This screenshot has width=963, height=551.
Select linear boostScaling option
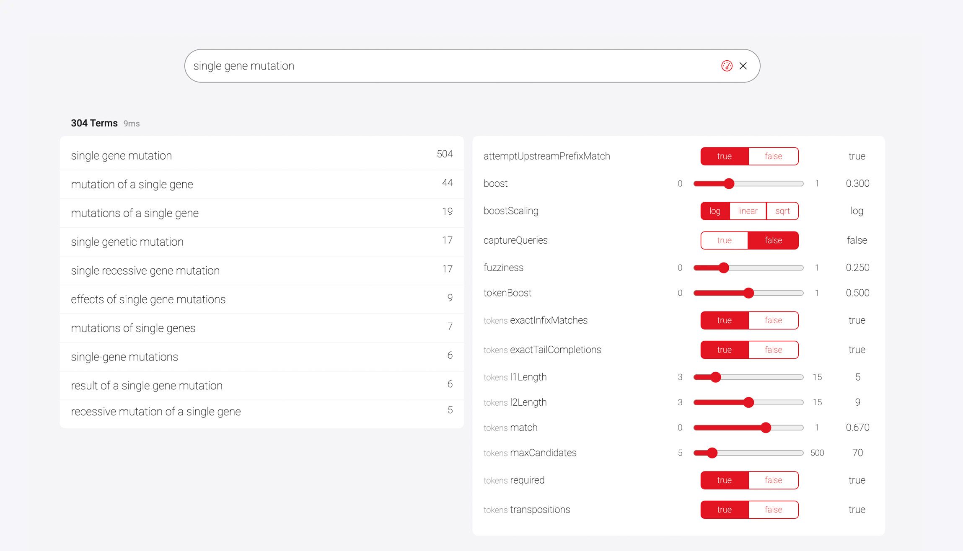click(748, 211)
